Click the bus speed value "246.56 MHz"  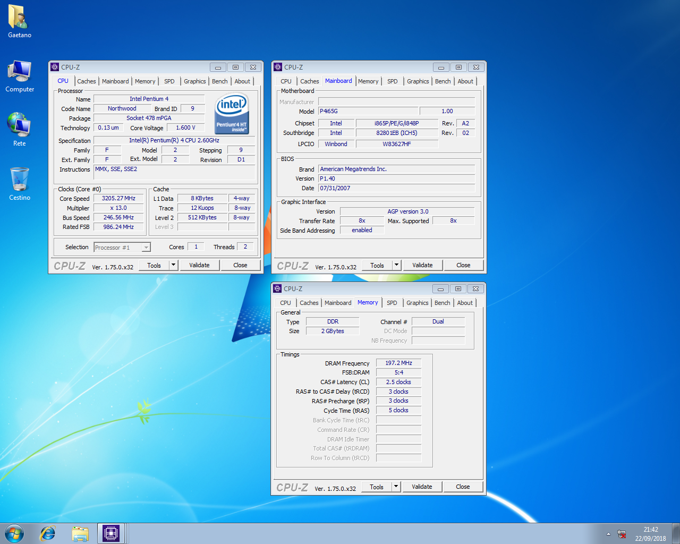pos(119,217)
